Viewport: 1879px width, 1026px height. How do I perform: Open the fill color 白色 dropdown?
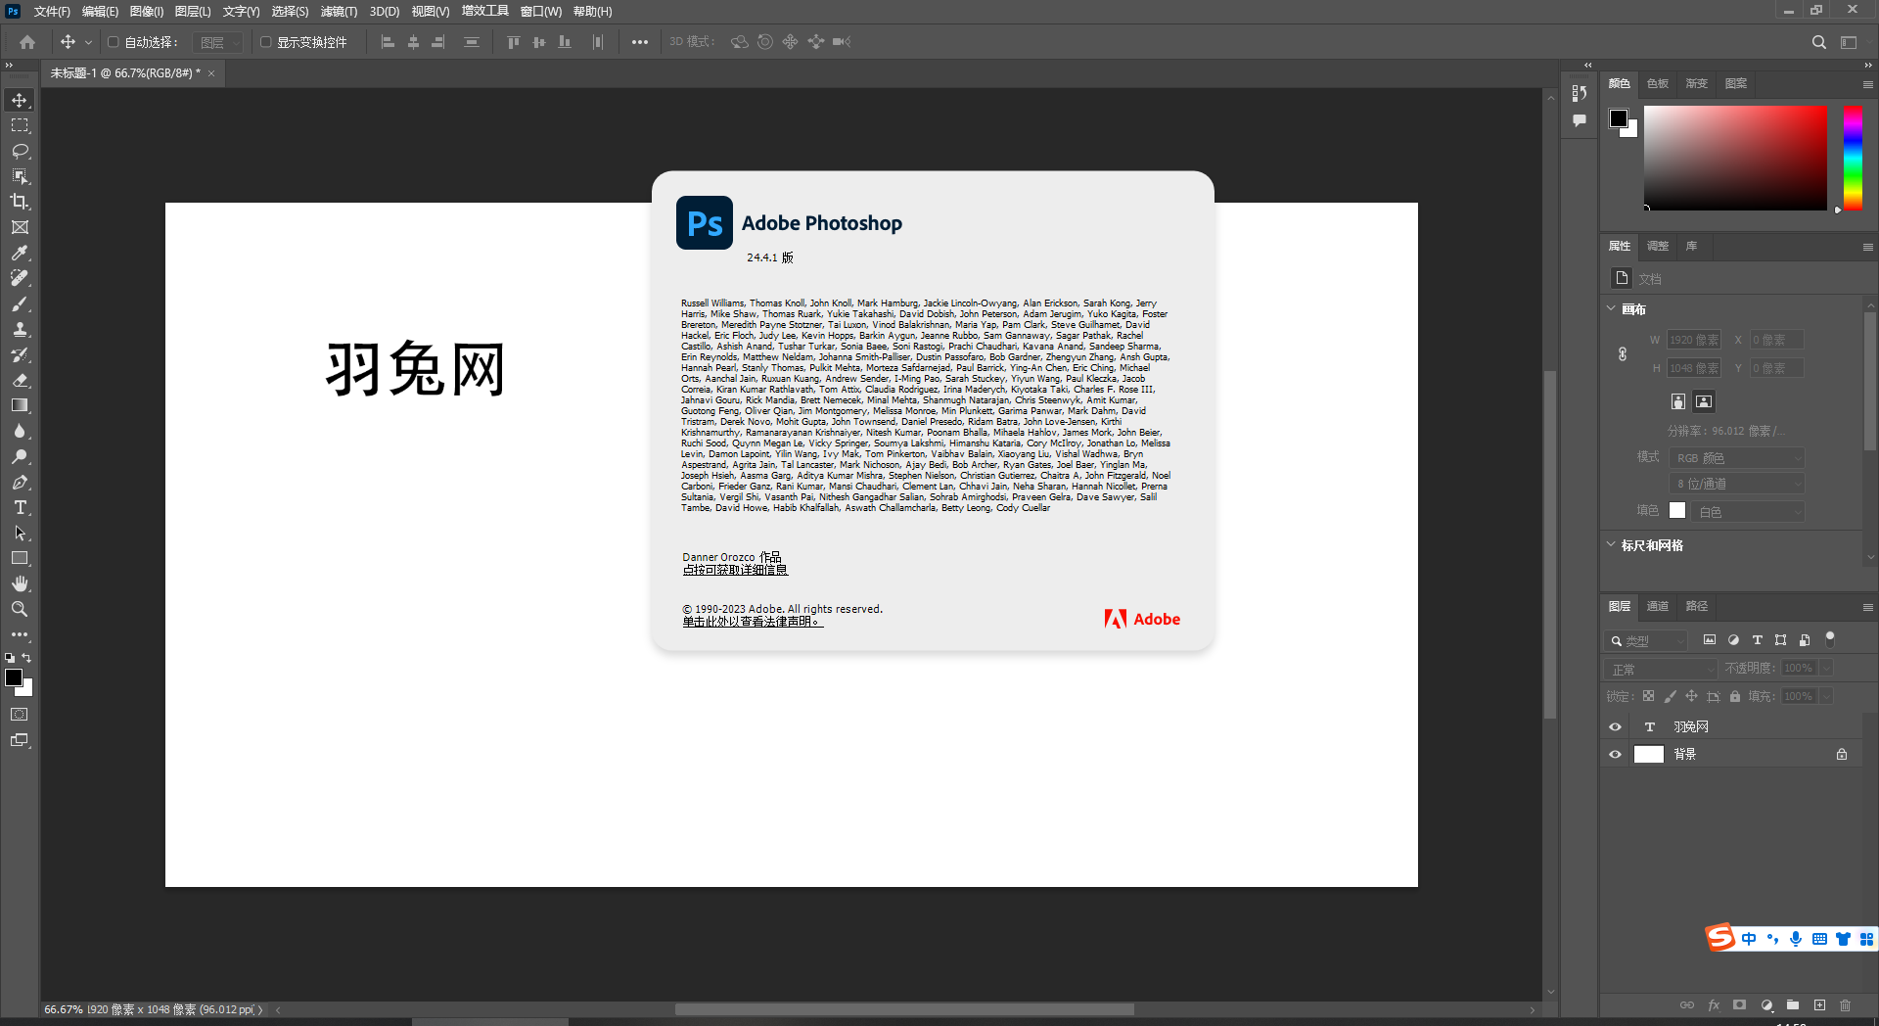(x=1749, y=511)
